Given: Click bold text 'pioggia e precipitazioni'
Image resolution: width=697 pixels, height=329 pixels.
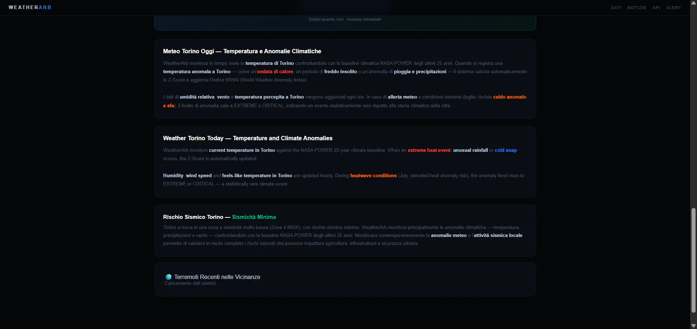Looking at the screenshot, I should [x=420, y=72].
